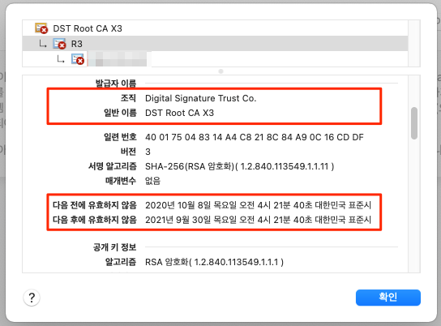Click the split pane divider handle dot
The height and width of the screenshot is (326, 441).
(x=221, y=71)
